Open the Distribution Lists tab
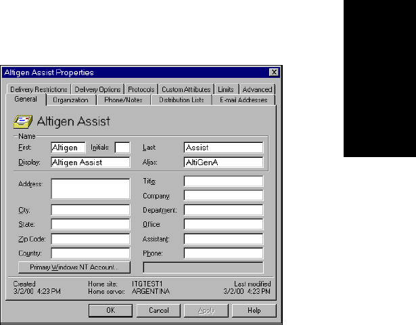Screen dimensions: 416x325 (181, 100)
